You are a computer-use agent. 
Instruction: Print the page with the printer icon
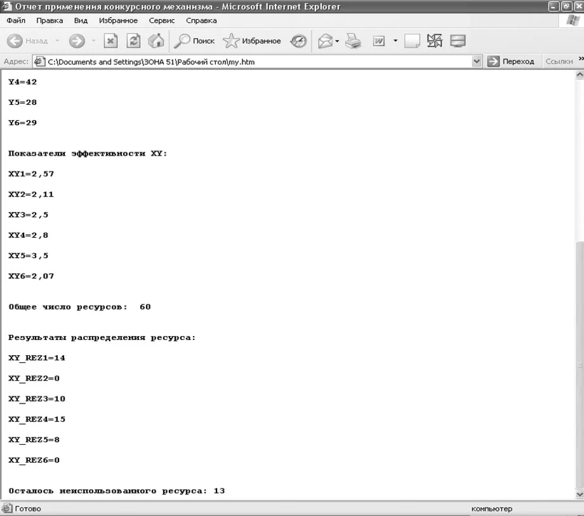pyautogui.click(x=353, y=41)
